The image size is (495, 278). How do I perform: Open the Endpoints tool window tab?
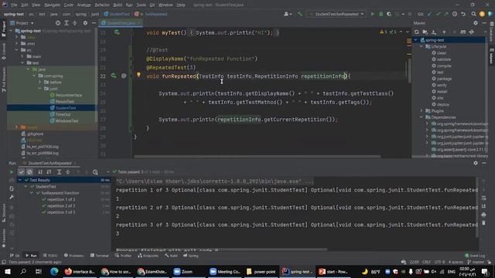(x=148, y=256)
